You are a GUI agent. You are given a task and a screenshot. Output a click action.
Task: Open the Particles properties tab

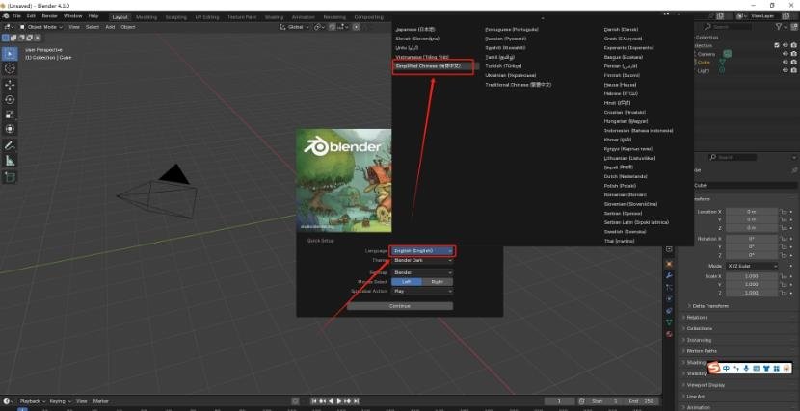pyautogui.click(x=669, y=287)
